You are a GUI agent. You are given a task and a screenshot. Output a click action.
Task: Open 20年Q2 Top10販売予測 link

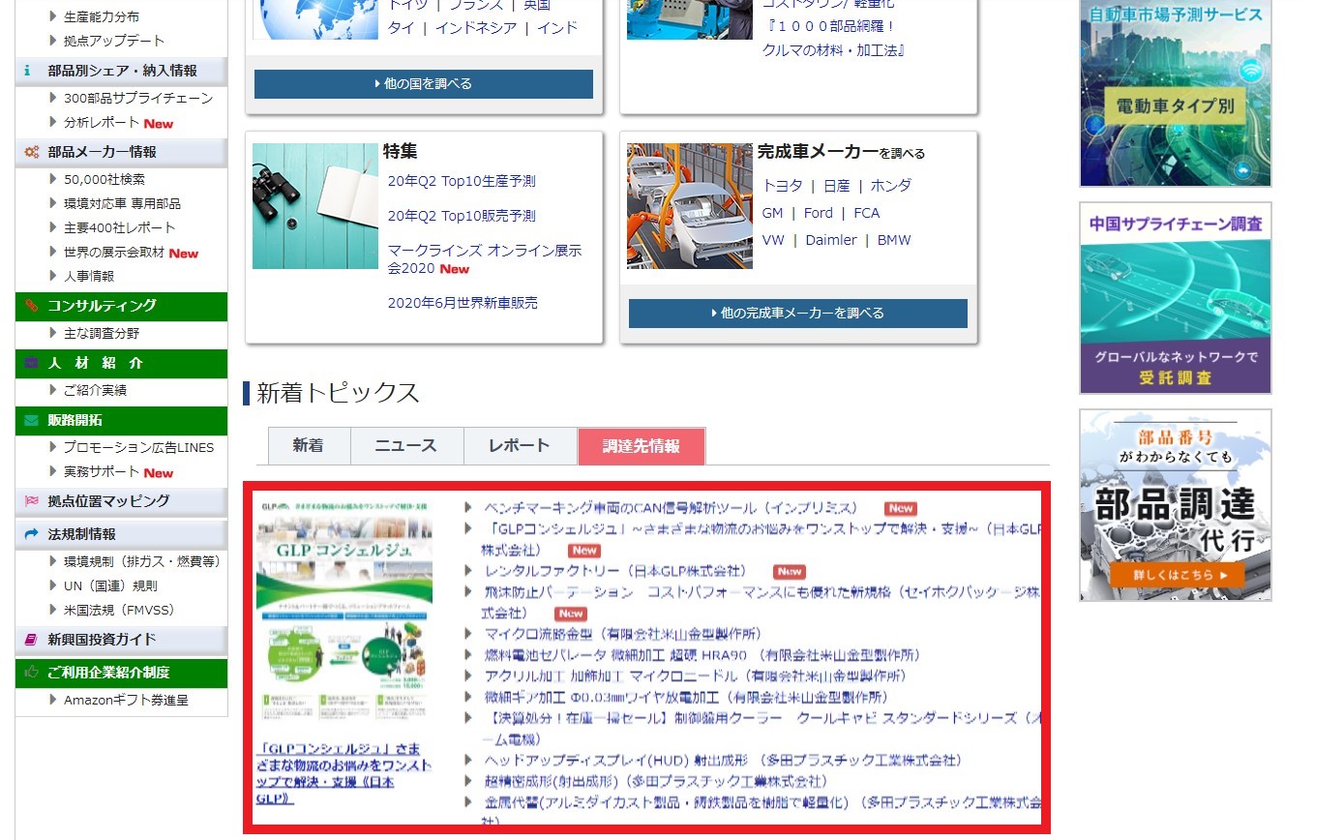(x=462, y=216)
